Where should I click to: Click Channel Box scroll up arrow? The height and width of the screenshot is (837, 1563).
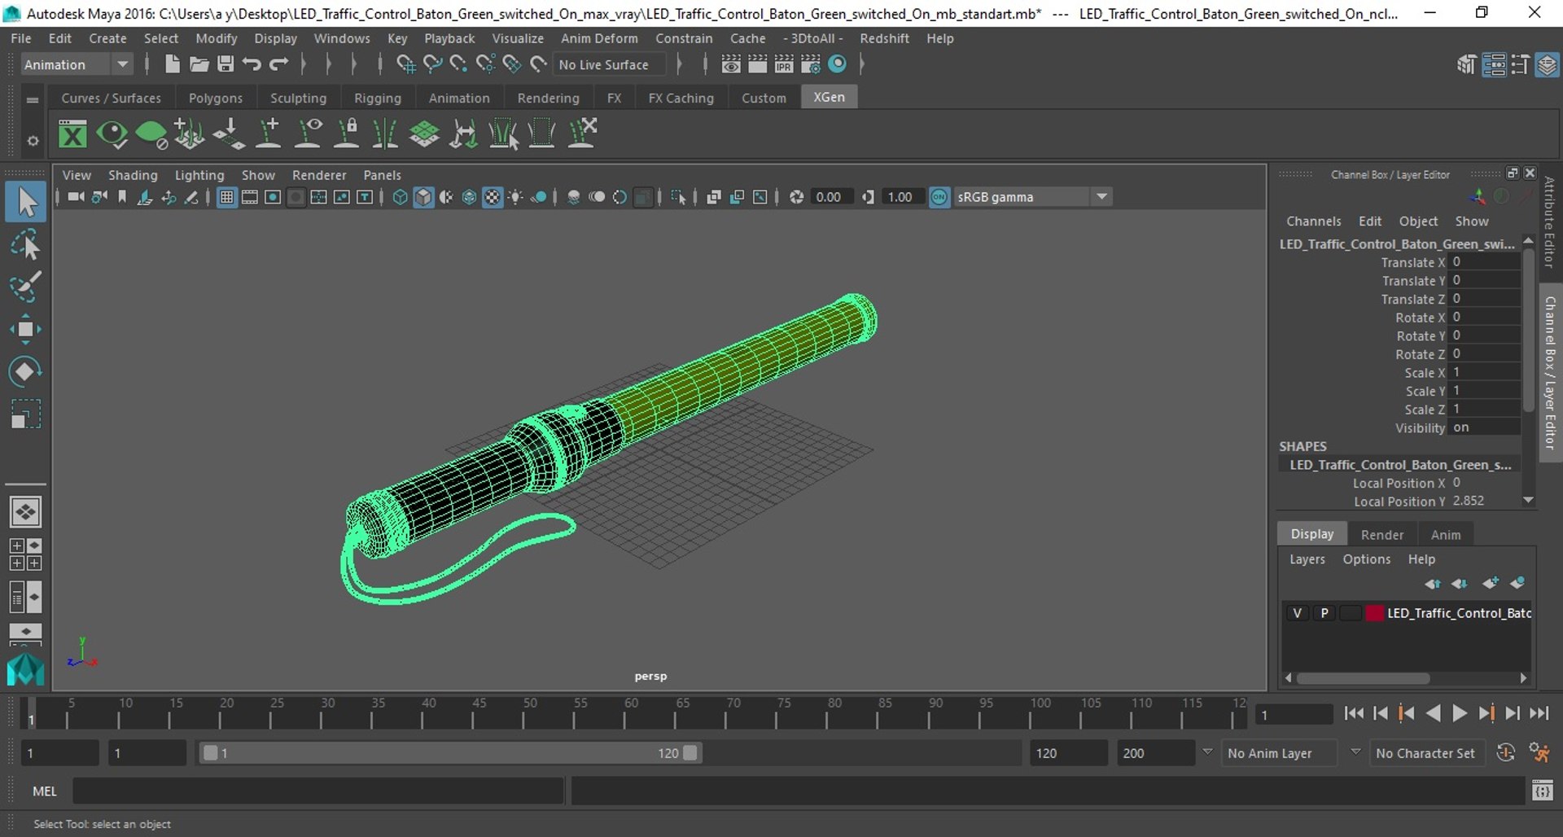[x=1528, y=241]
